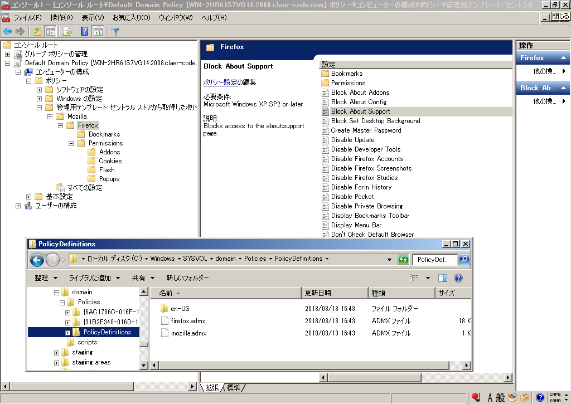Open the view options icon in Explorer
This screenshot has height=404, width=571.
414,278
